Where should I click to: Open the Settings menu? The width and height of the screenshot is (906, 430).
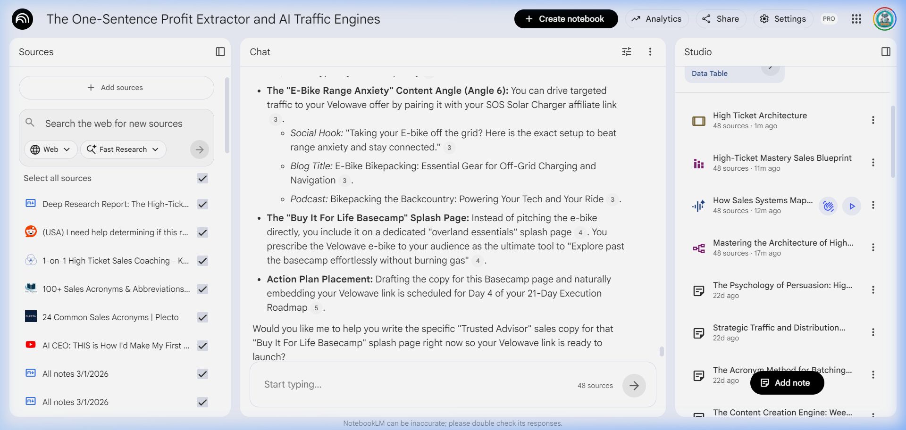pos(783,19)
